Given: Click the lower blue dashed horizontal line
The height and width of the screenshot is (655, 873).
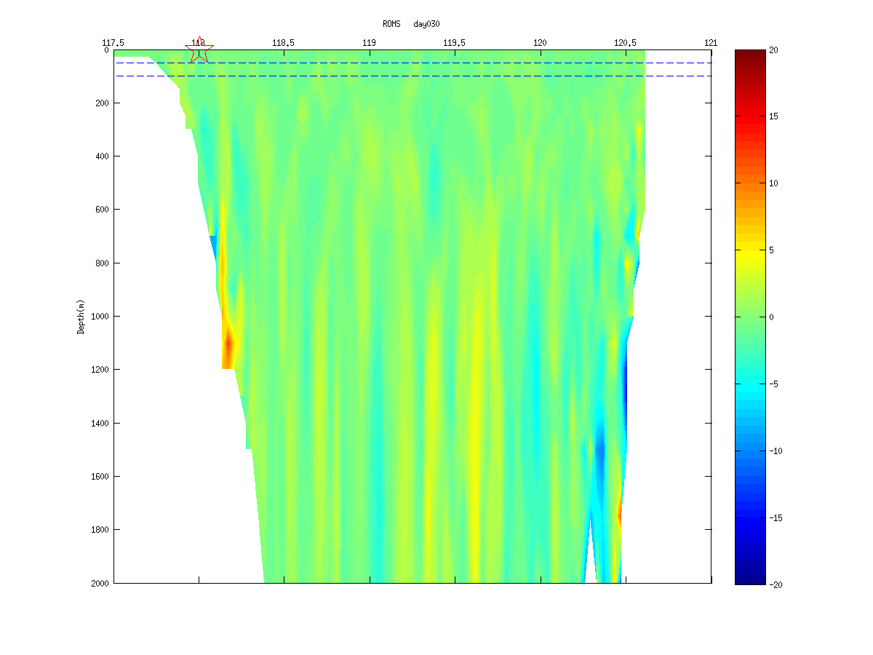Looking at the screenshot, I should tap(436, 76).
